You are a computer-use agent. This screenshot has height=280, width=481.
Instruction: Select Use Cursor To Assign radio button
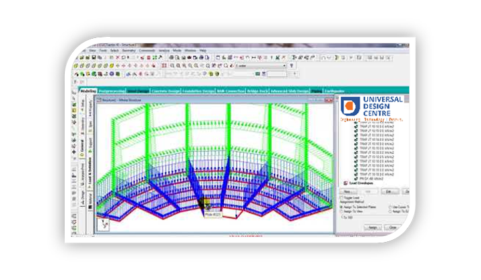point(390,207)
